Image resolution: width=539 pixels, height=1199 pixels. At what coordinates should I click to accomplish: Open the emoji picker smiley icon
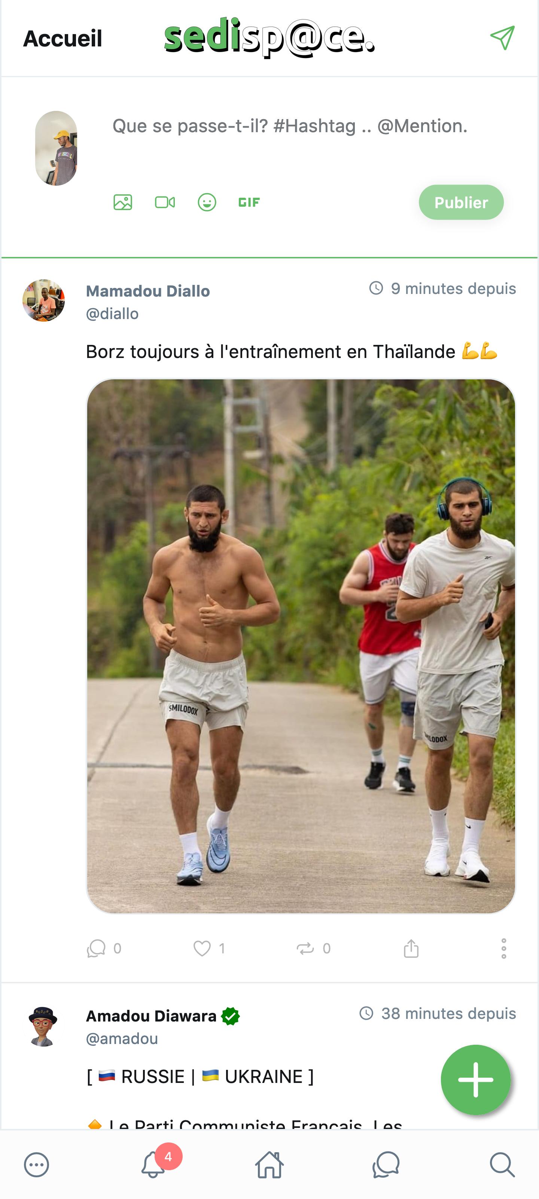207,202
